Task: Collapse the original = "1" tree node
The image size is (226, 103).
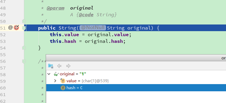Action: click(49, 74)
